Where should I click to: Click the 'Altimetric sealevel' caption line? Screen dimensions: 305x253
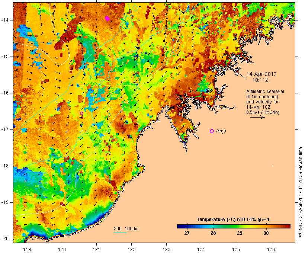pyautogui.click(x=265, y=92)
